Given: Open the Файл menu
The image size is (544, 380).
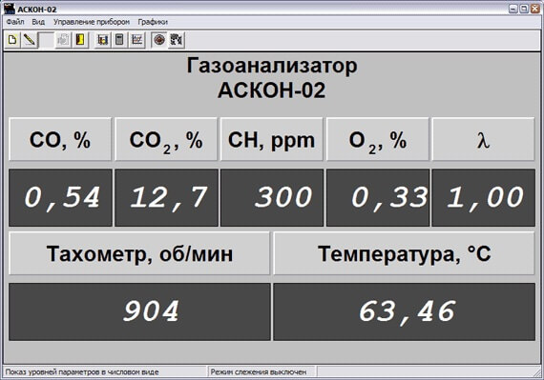Looking at the screenshot, I should [x=15, y=22].
